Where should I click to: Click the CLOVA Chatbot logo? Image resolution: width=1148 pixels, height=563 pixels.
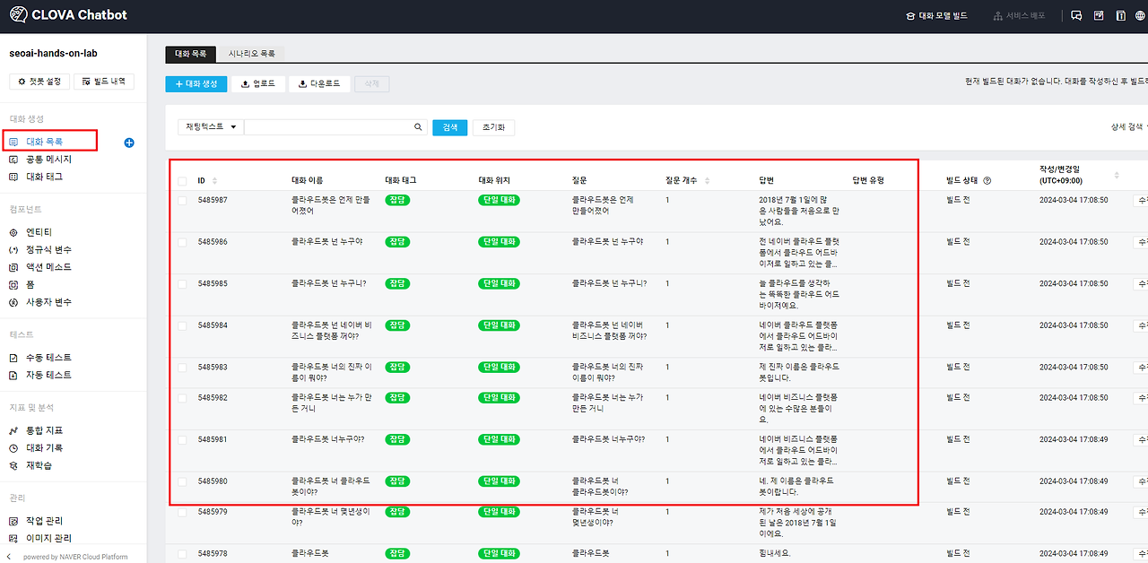click(x=67, y=15)
